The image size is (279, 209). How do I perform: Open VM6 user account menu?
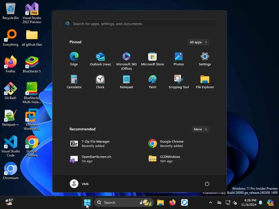coord(79,184)
